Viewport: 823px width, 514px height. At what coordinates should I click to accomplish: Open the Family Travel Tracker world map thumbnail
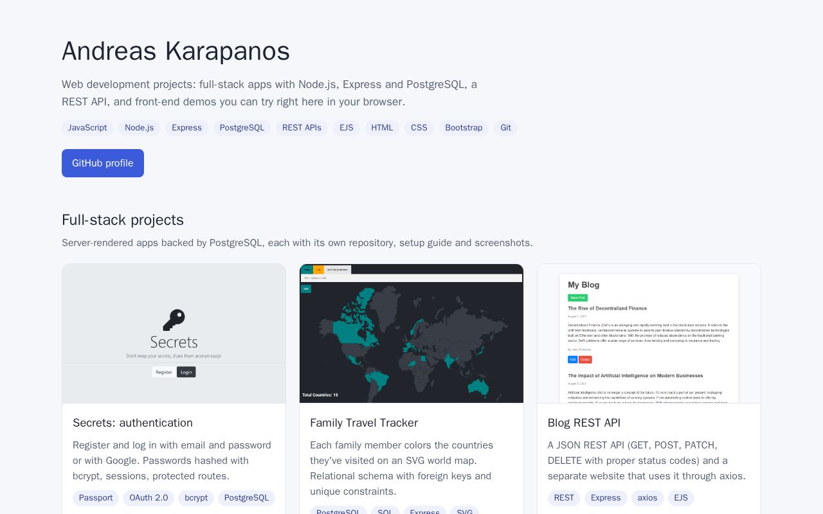[x=411, y=333]
